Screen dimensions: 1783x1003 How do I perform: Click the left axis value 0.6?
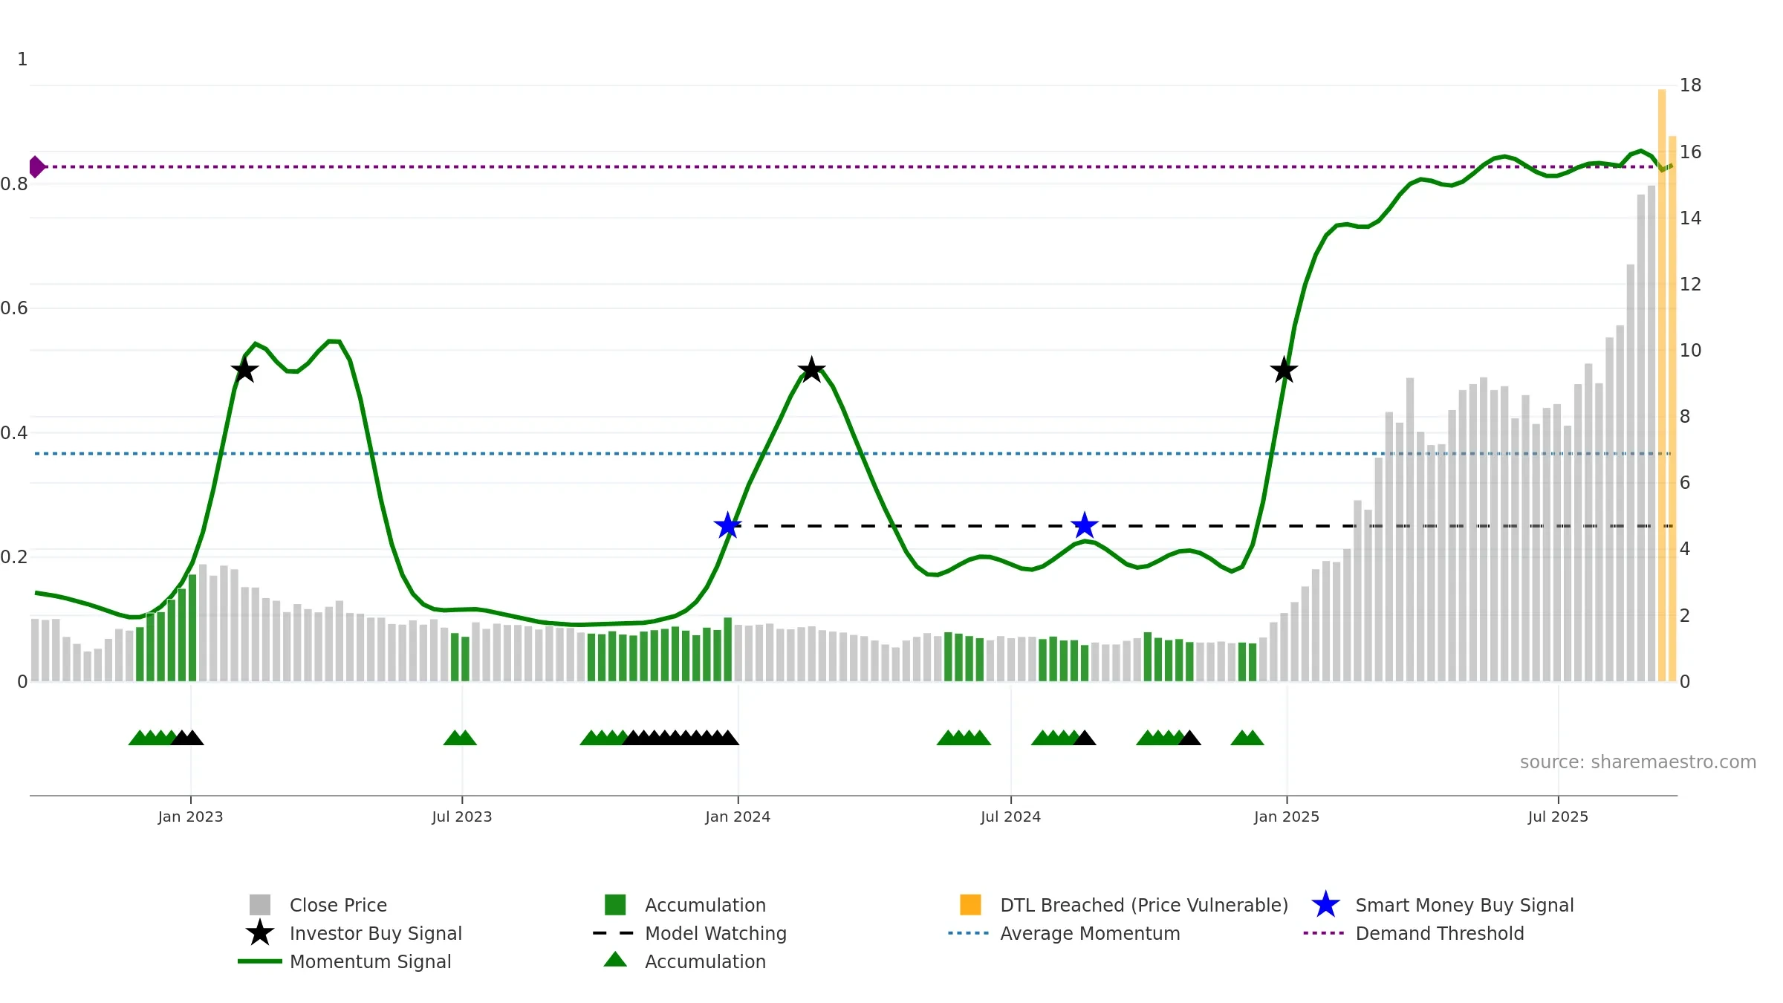tap(14, 308)
